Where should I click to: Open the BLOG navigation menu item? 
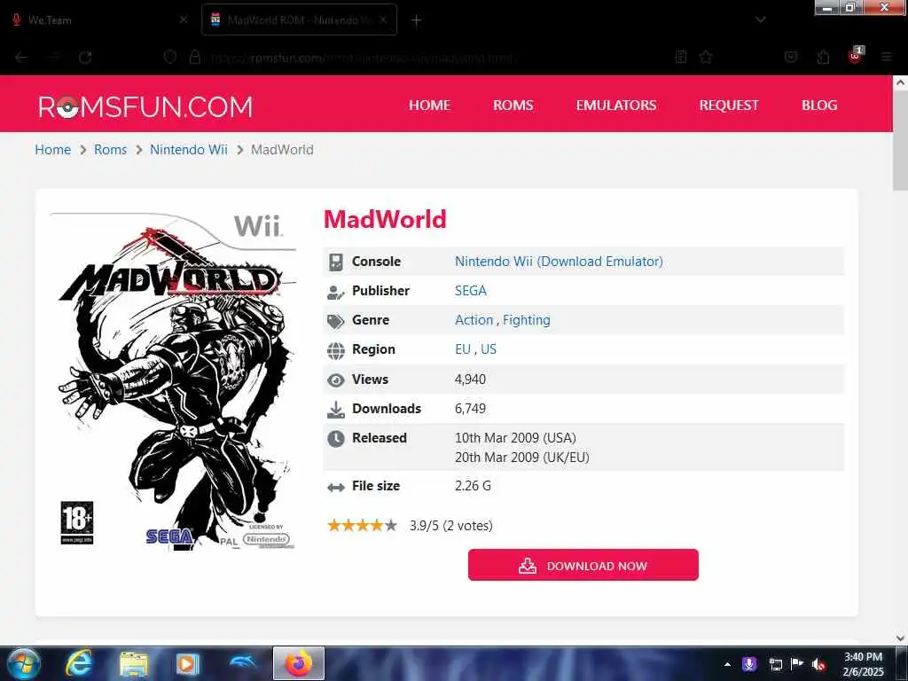coord(819,106)
